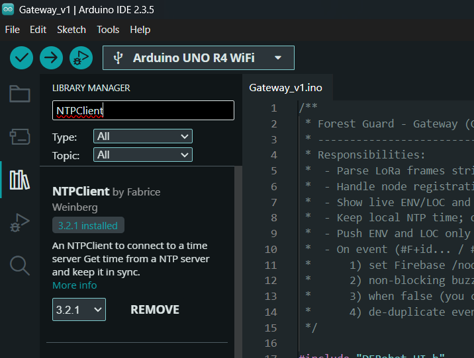
Task: Open the Search magnifier sidebar icon
Action: [x=20, y=266]
